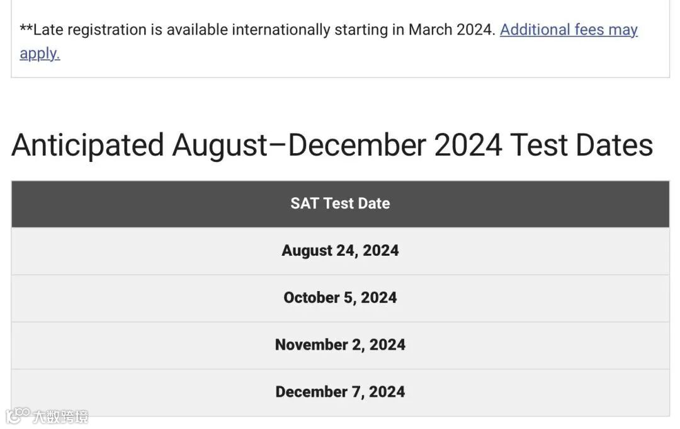The image size is (680, 429).
Task: Click the double asterisk before "Late registration"
Action: pos(26,29)
